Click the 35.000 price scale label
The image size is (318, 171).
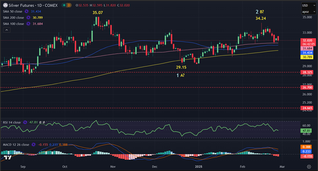307,17
